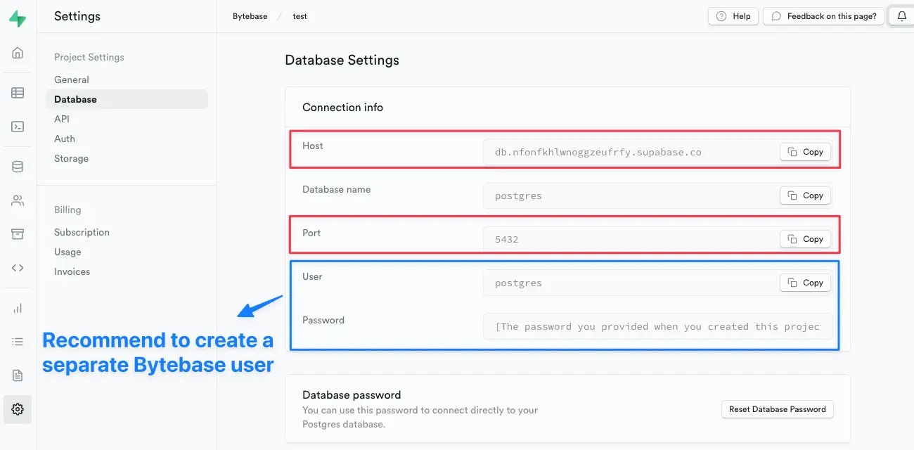This screenshot has height=450, width=914.
Task: Open the Subscription billing section
Action: pyautogui.click(x=82, y=232)
